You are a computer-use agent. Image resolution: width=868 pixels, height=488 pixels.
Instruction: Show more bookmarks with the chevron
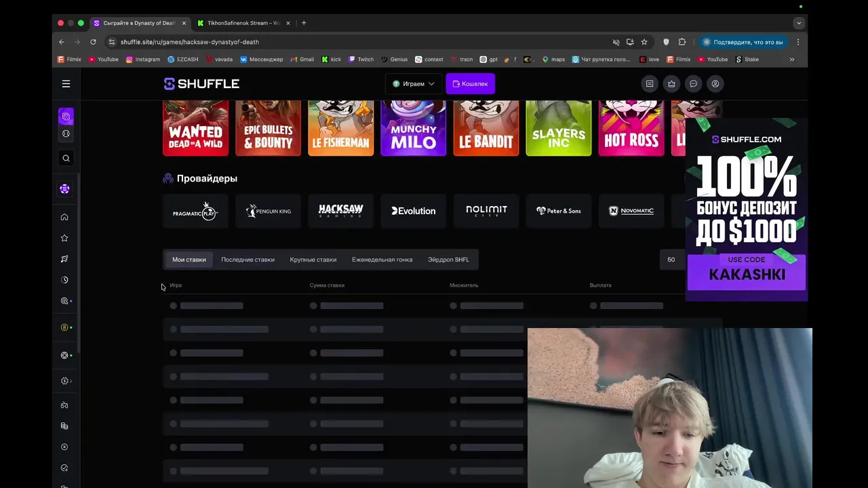pyautogui.click(x=791, y=60)
